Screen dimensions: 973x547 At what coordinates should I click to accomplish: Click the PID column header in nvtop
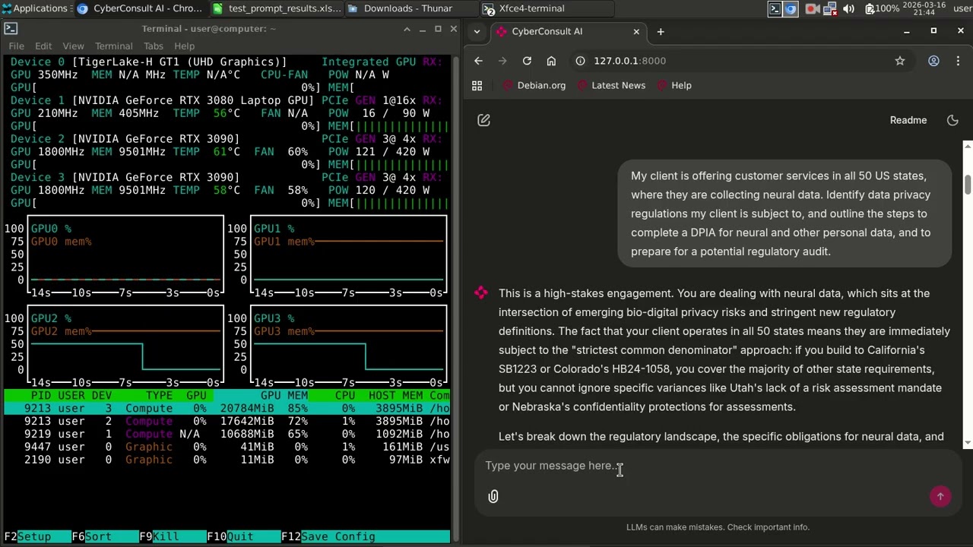coord(40,395)
